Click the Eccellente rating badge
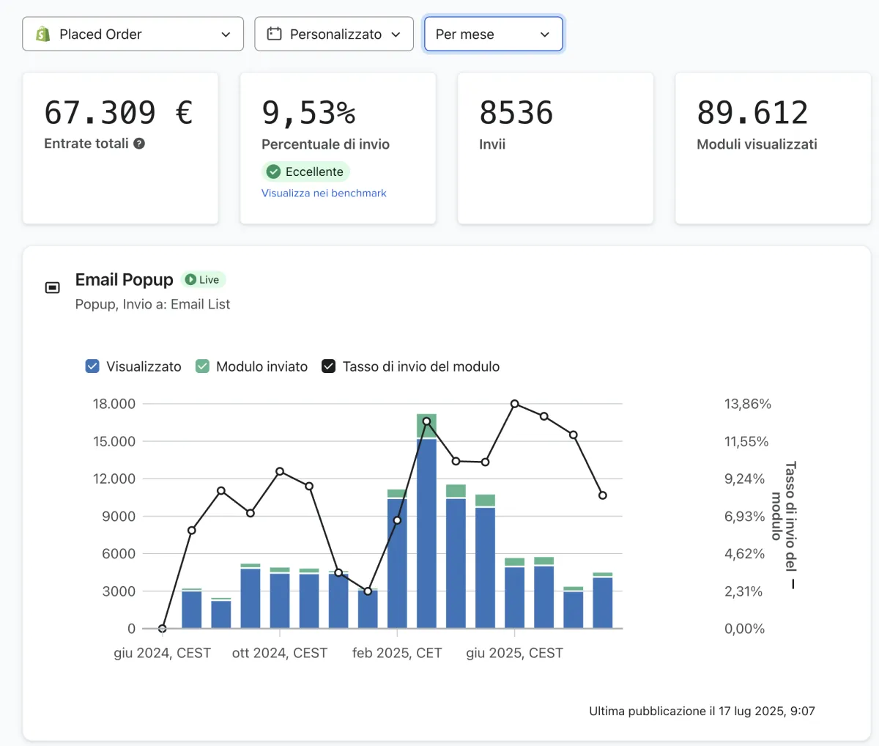The width and height of the screenshot is (879, 746). (305, 171)
